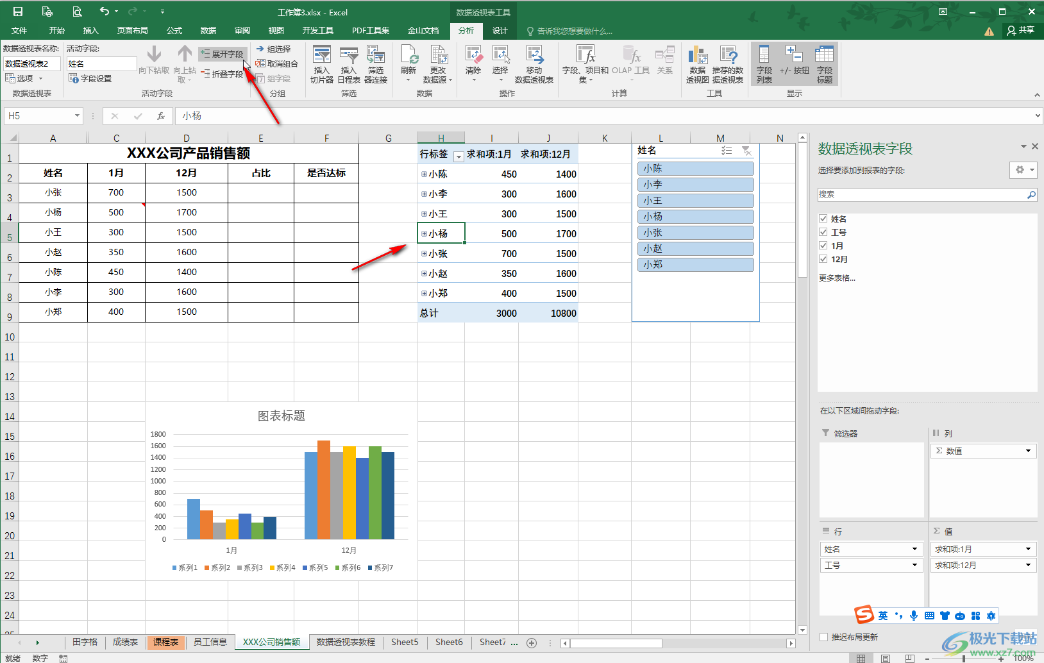Uncheck the 12月 field checkbox
1044x663 pixels.
point(823,259)
